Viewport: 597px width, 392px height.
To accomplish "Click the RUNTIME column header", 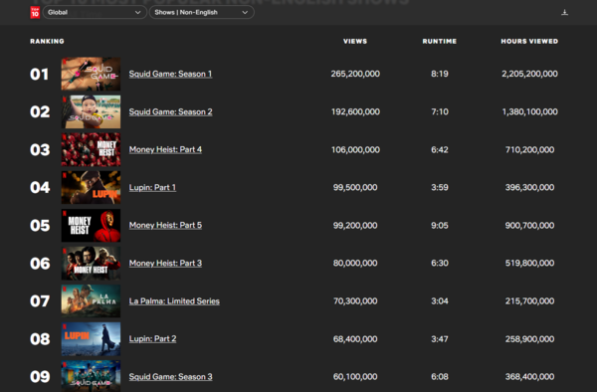I will [440, 41].
